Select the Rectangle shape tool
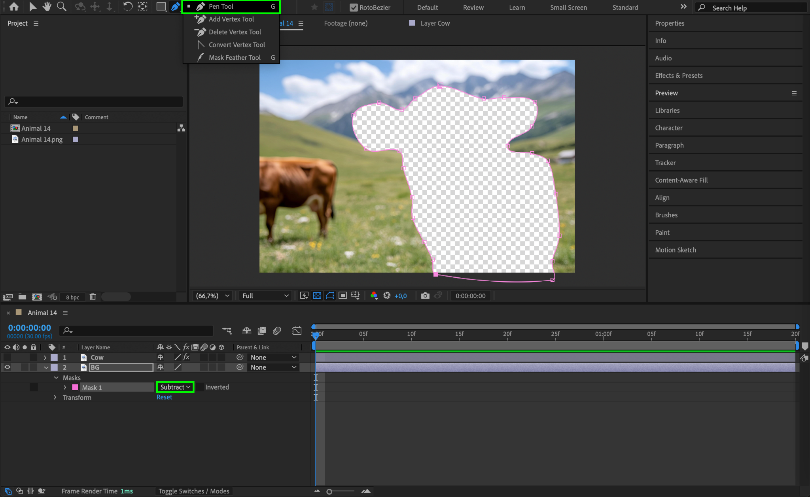The height and width of the screenshot is (497, 810). 161,7
